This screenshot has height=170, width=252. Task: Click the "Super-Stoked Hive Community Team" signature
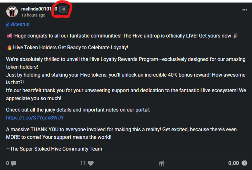click(x=54, y=149)
